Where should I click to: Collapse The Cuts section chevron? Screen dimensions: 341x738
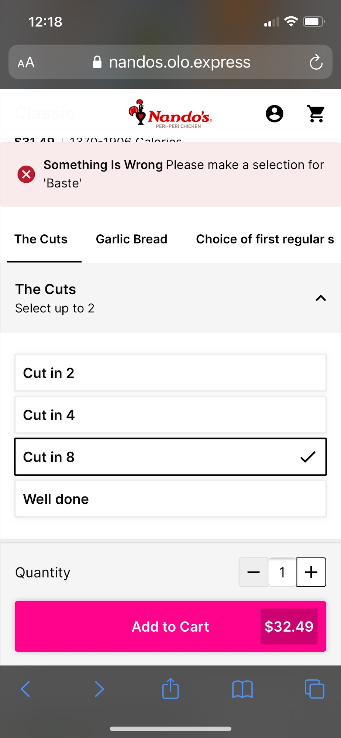(x=321, y=298)
